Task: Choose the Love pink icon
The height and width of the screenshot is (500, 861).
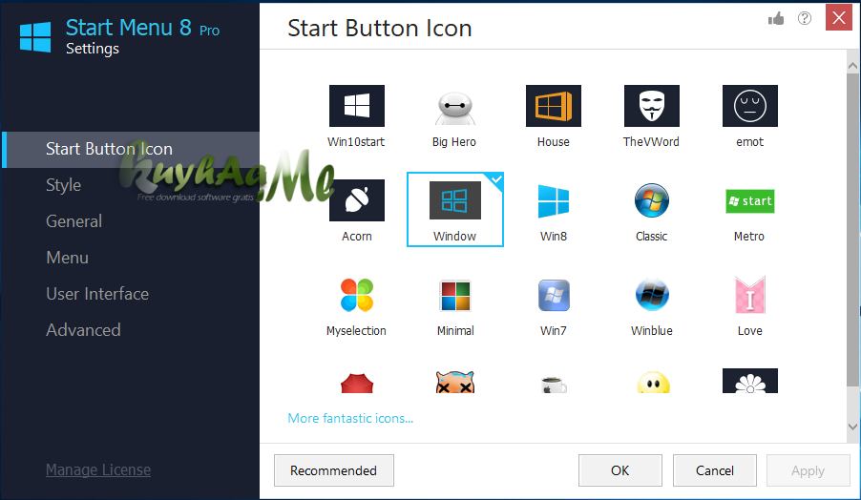Action: 749,295
